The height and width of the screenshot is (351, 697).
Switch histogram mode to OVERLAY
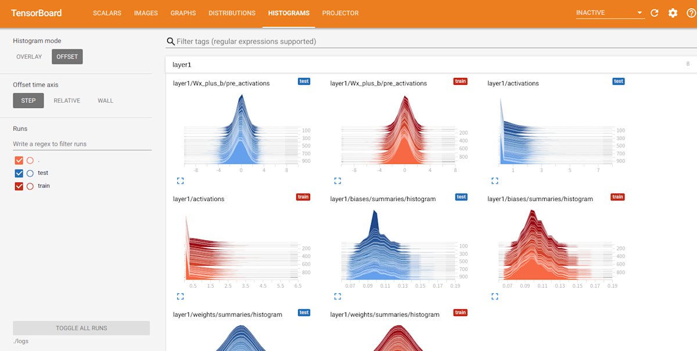tap(29, 56)
